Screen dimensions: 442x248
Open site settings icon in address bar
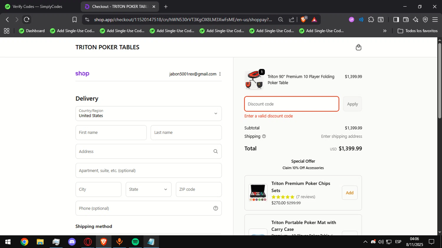(x=87, y=19)
